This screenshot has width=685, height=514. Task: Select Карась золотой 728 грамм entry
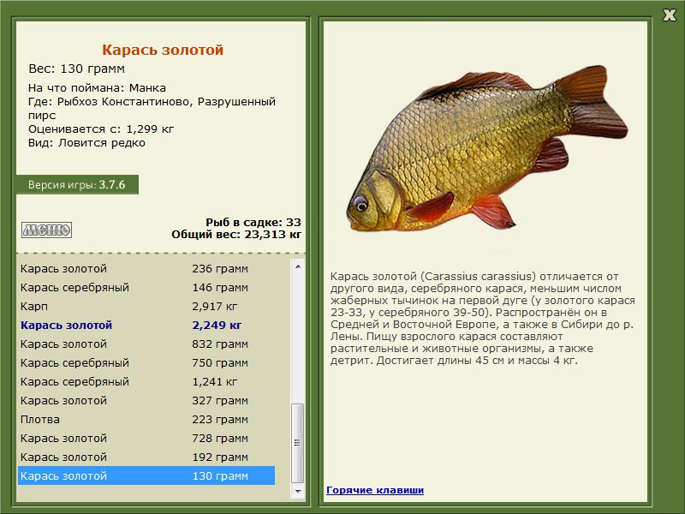coord(146,439)
